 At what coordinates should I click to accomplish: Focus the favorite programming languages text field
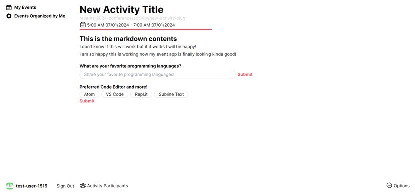tap(157, 74)
